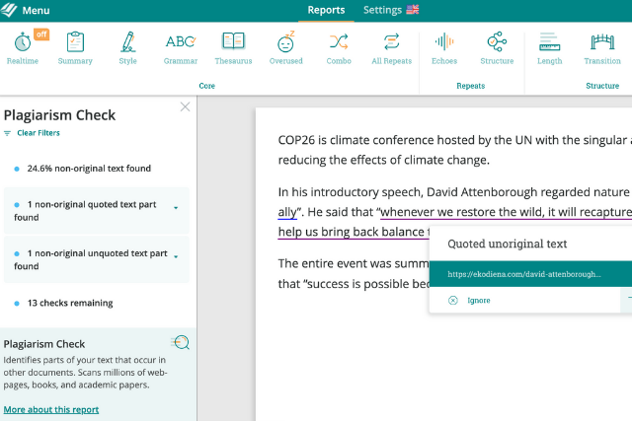
Task: Expand non-original unquoted text part dropdown
Action: [x=176, y=256]
